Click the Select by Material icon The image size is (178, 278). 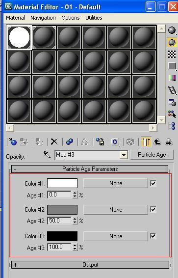[x=172, y=114]
